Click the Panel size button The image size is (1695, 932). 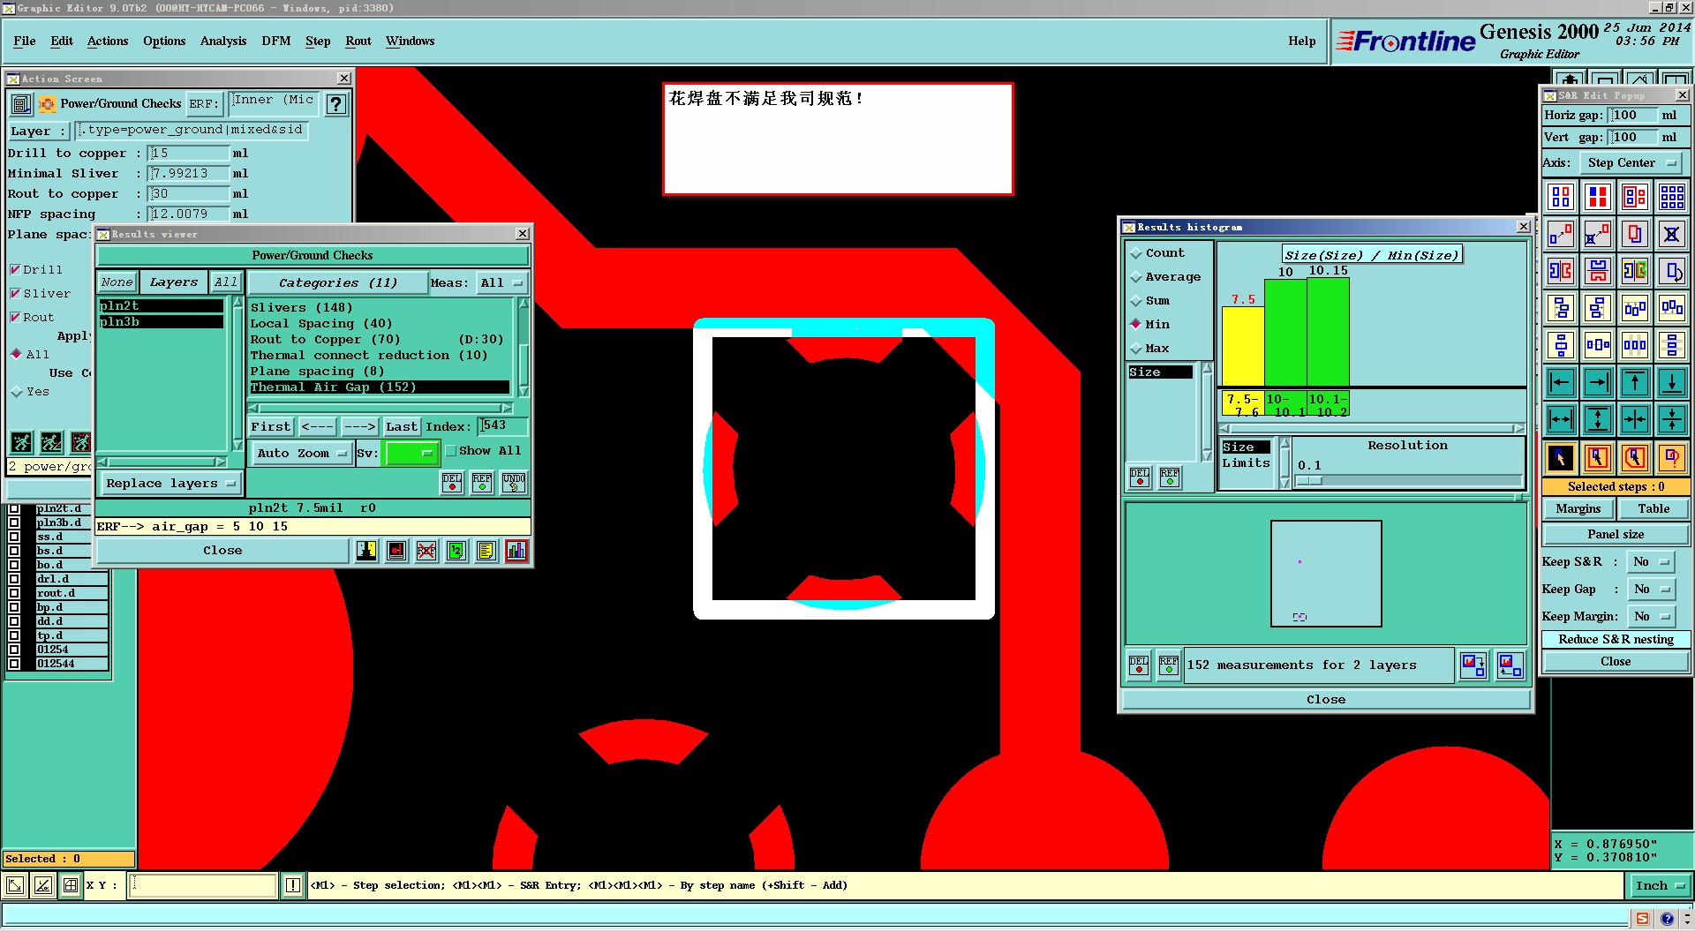(1616, 535)
